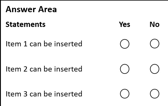Image resolution: width=168 pixels, height=106 pixels.
Task: Click the word 'inserted' in Item 2 row
Action: coord(68,69)
